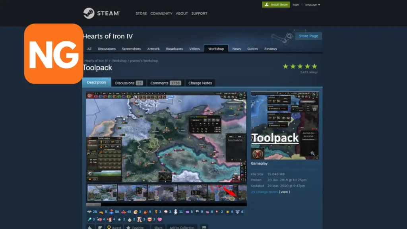Switch to the Reviews tab
This screenshot has height=229, width=407.
[270, 49]
